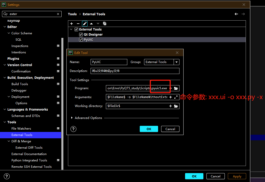
Task: Open the Group dropdown arrow
Action: tap(176, 62)
